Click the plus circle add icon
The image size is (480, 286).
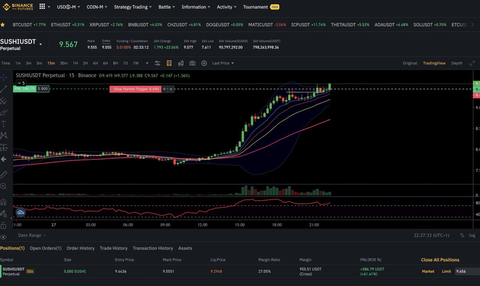click(x=204, y=63)
